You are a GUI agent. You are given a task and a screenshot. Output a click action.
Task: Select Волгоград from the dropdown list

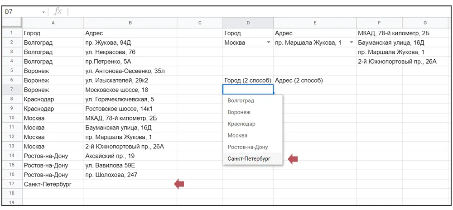(241, 100)
